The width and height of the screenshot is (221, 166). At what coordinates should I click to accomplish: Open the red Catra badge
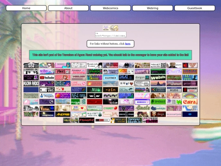pyautogui.click(x=190, y=102)
